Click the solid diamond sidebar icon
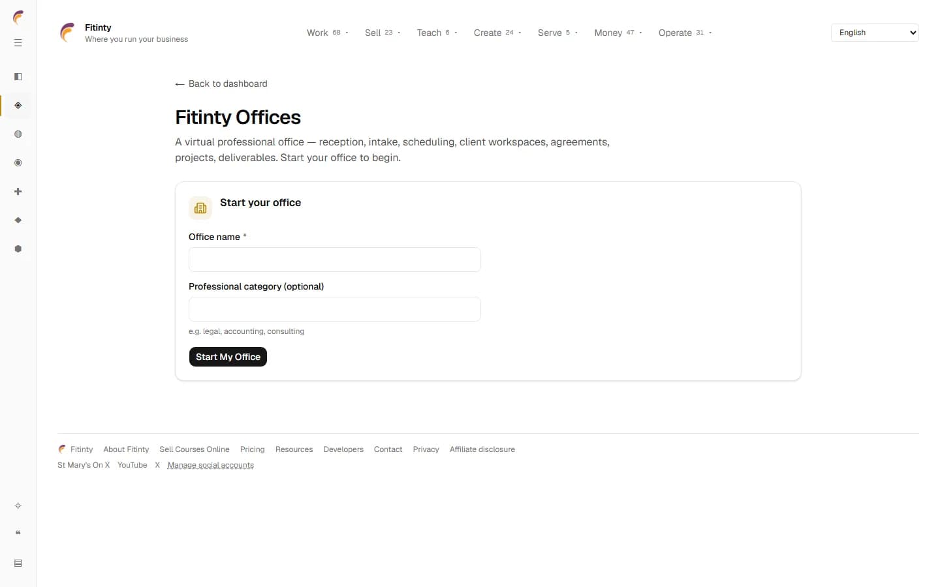 18,220
